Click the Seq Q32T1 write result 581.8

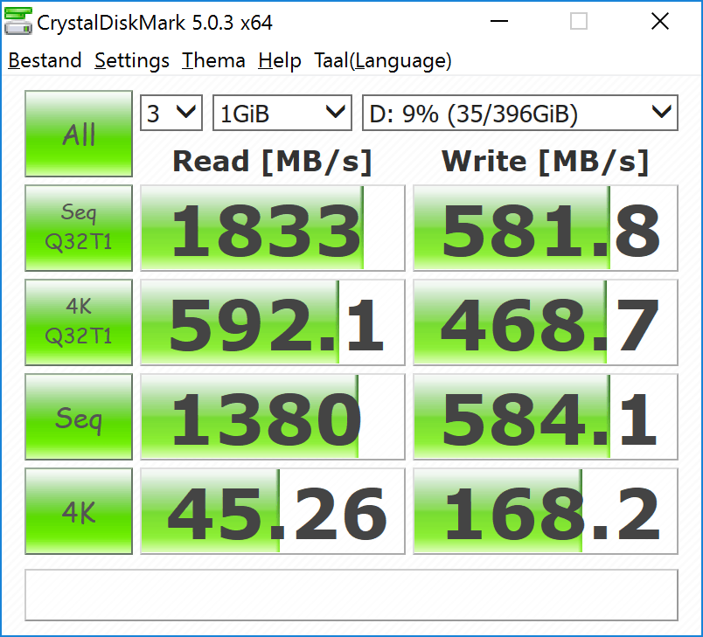click(546, 228)
